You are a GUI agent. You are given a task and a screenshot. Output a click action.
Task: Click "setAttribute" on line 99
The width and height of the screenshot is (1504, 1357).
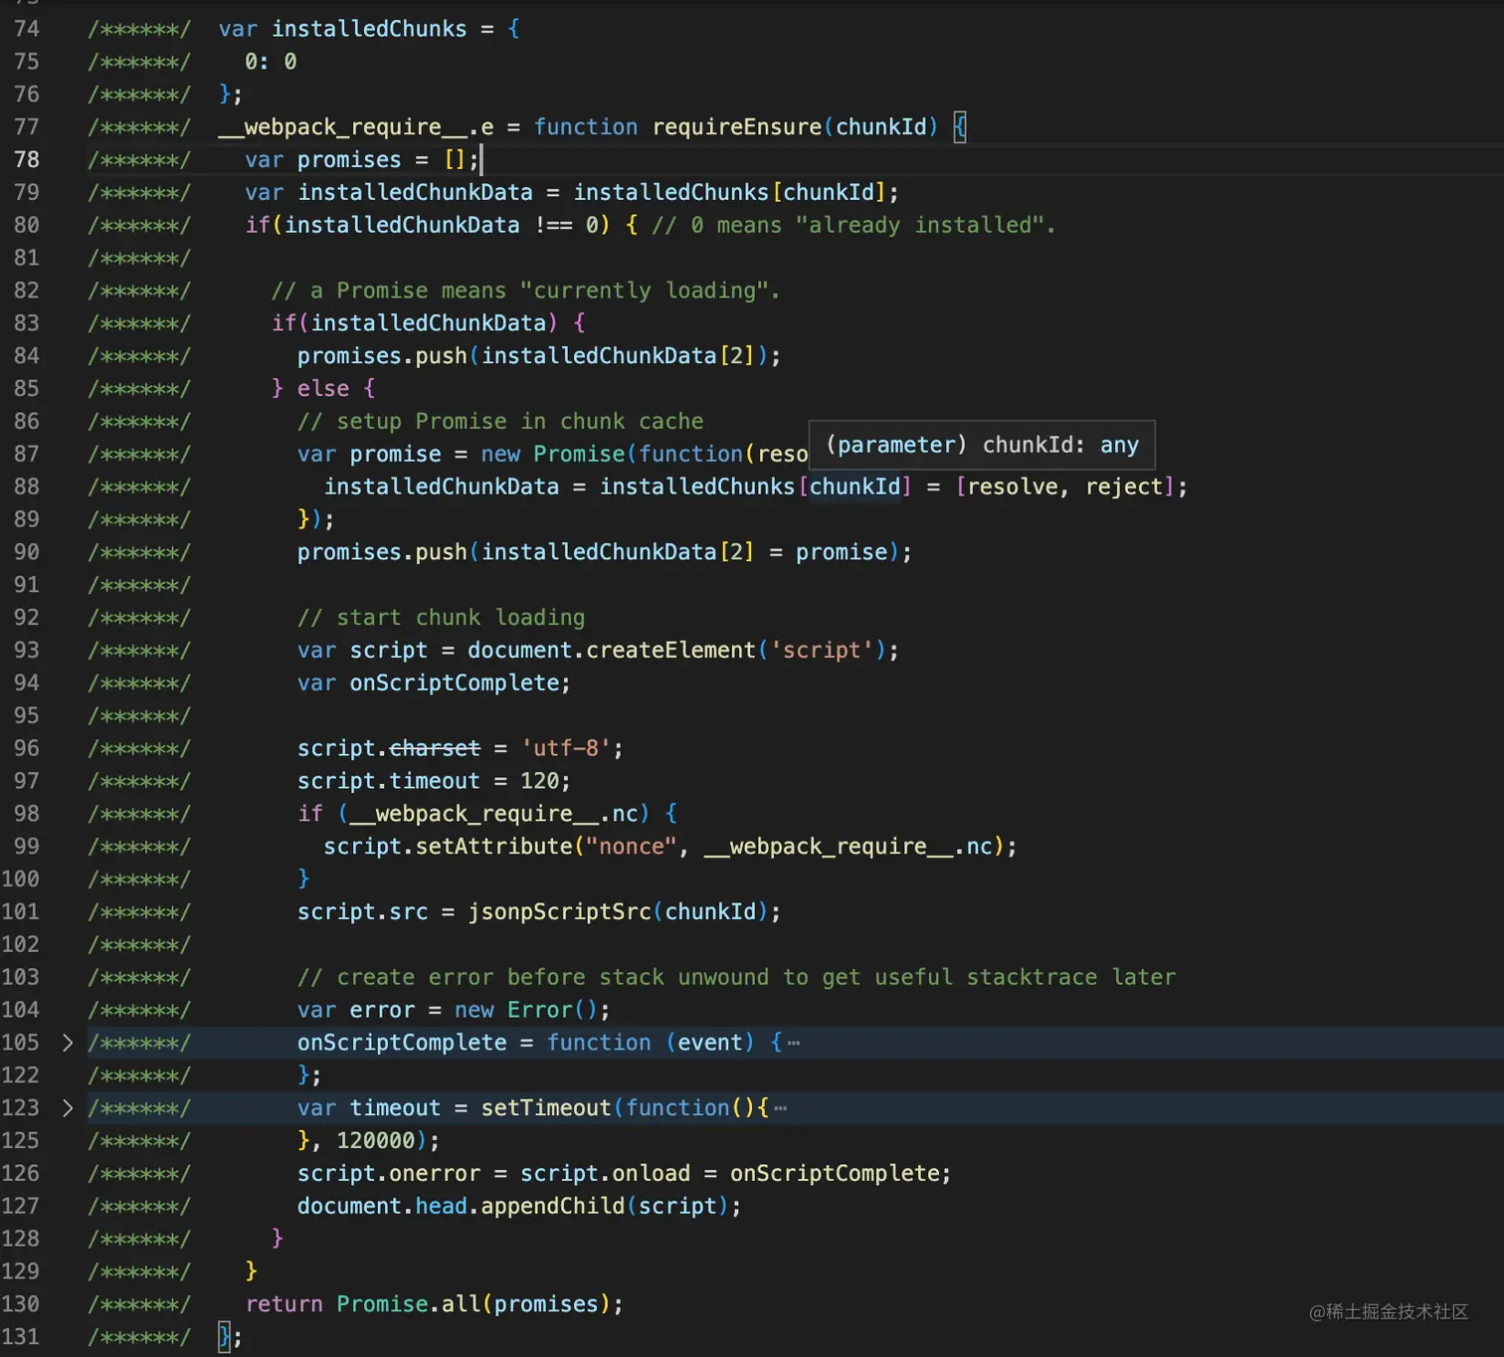coord(494,847)
